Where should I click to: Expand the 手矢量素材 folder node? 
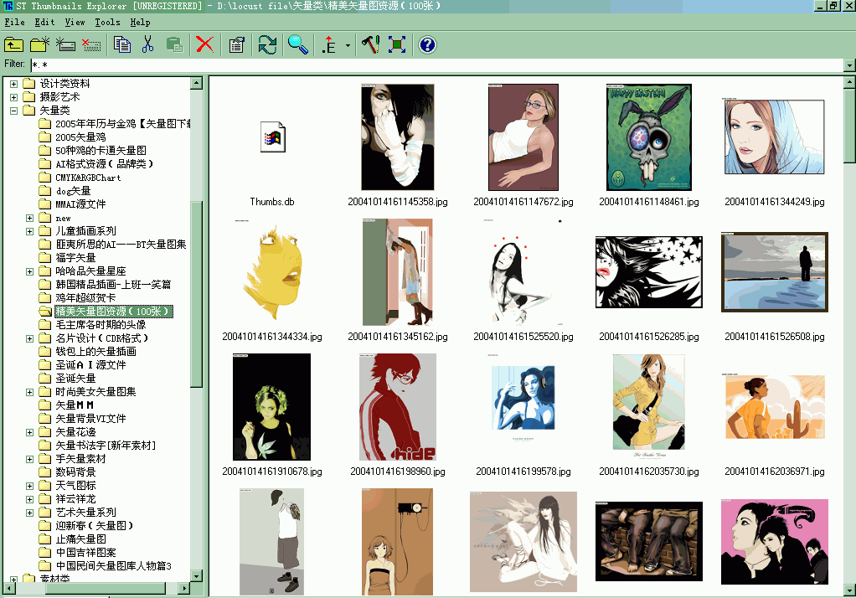click(30, 459)
